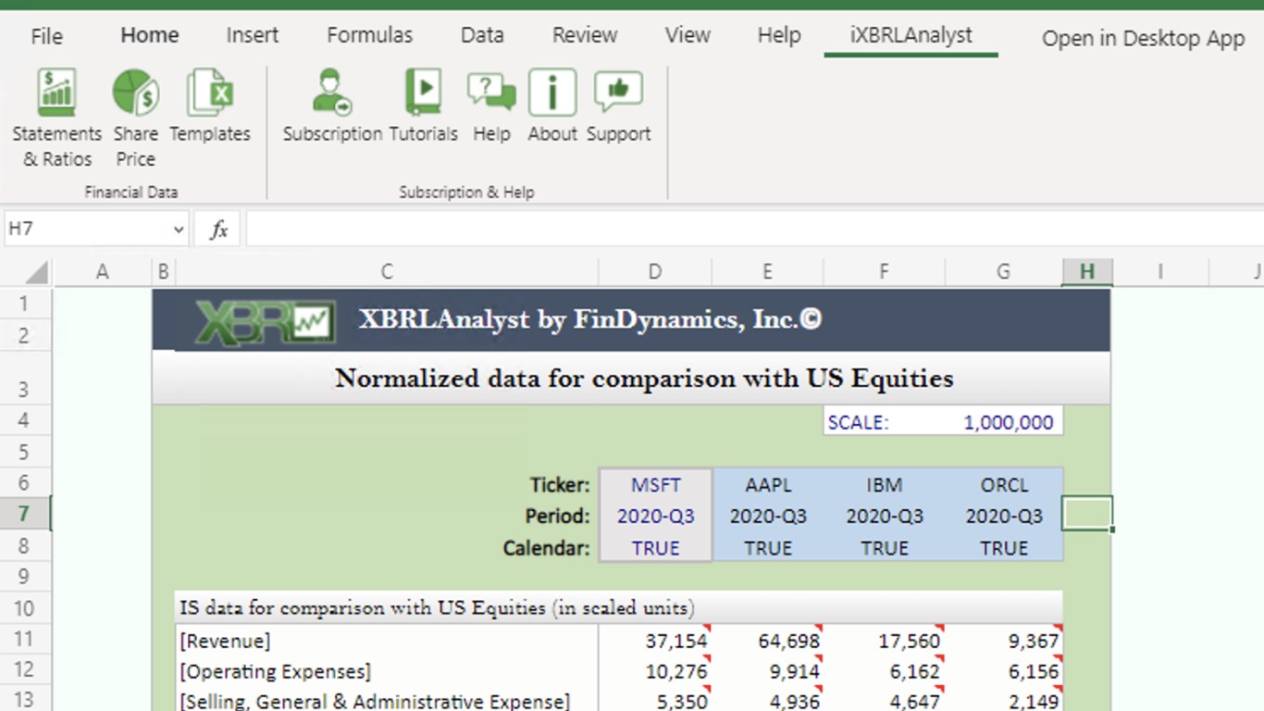
Task: Select column F header
Action: click(x=884, y=272)
